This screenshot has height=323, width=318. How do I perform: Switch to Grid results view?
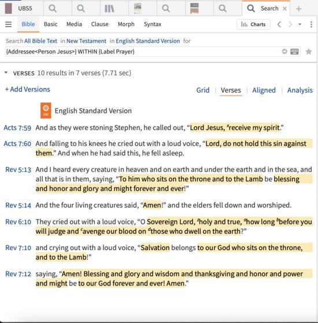click(203, 90)
